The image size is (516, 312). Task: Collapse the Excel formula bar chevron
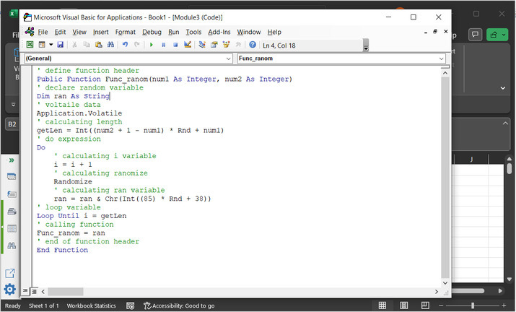tap(505, 123)
